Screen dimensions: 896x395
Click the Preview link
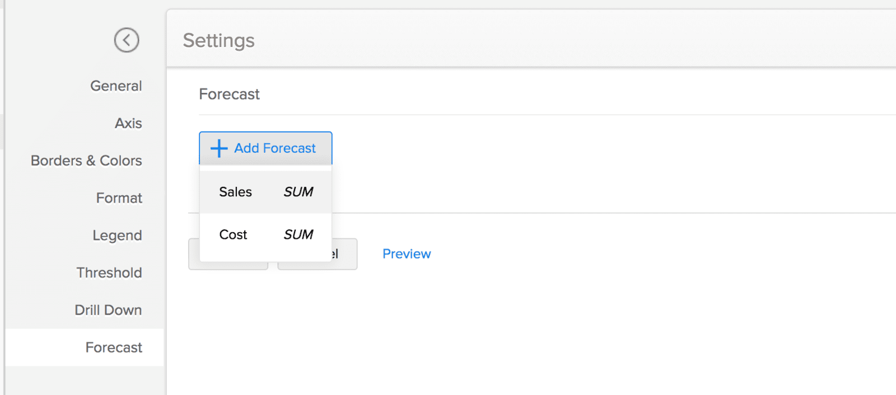[407, 253]
